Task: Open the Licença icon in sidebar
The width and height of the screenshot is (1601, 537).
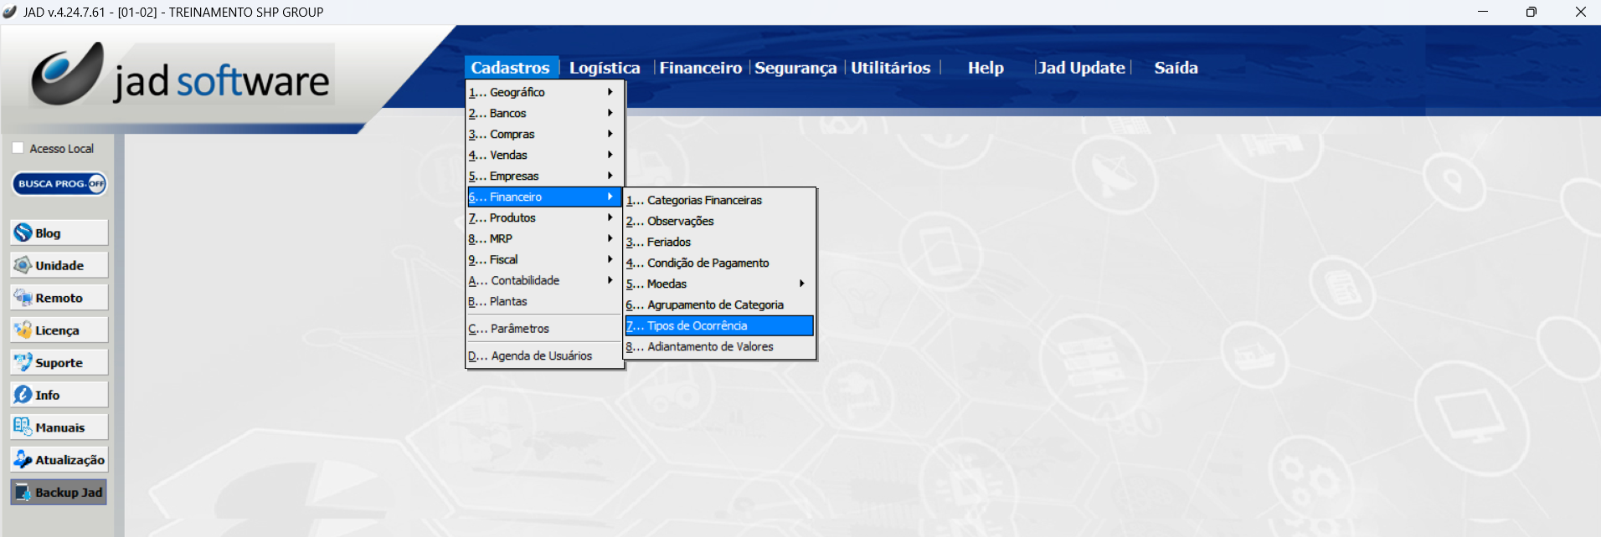Action: [23, 330]
